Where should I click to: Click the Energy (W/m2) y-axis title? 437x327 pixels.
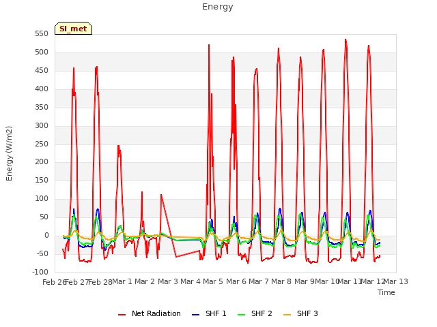(9, 153)
